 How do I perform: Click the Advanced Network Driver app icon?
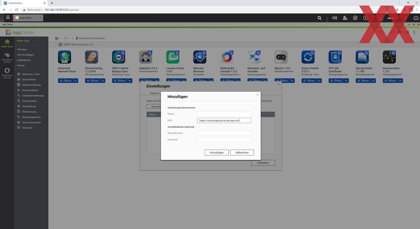65,57
